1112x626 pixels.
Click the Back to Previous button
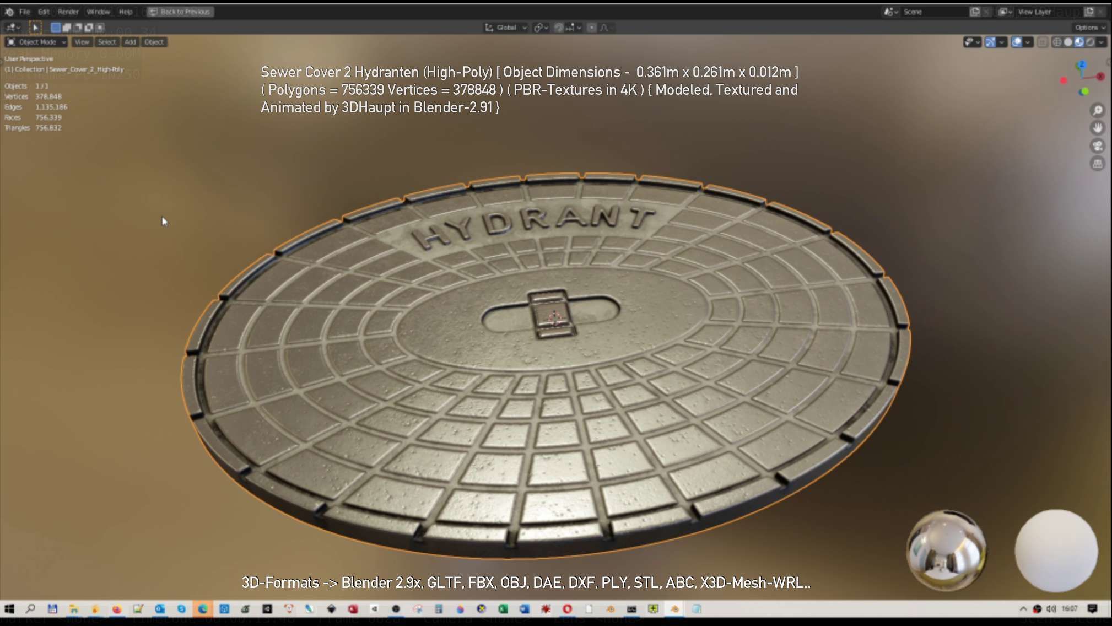click(x=180, y=12)
